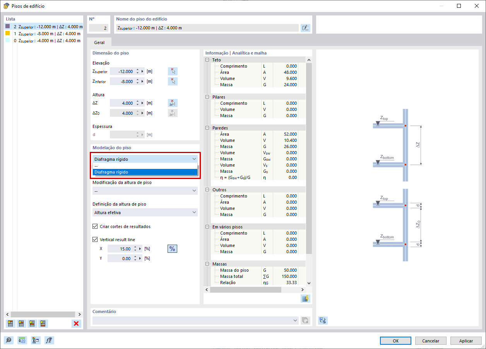
Task: Click the Zinferior value field
Action: [122, 82]
